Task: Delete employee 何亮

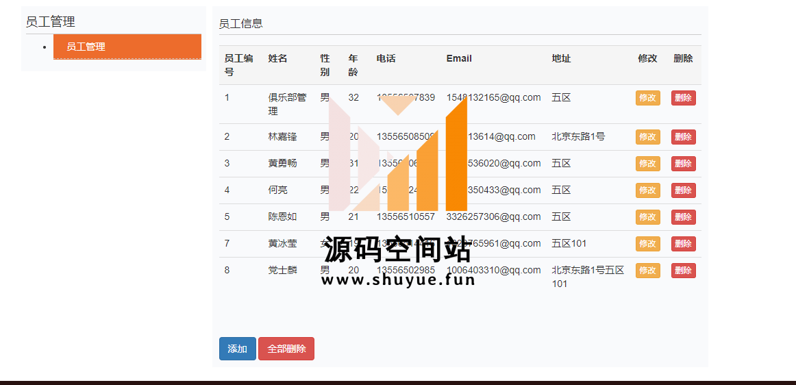Action: (x=683, y=190)
